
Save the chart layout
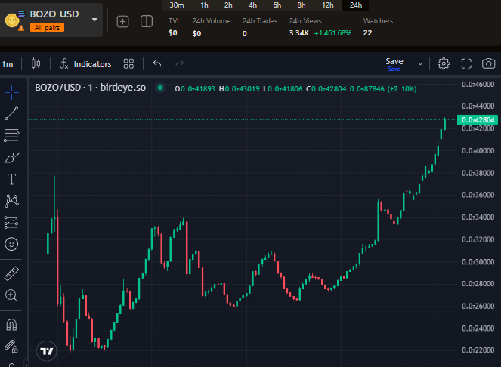point(394,64)
